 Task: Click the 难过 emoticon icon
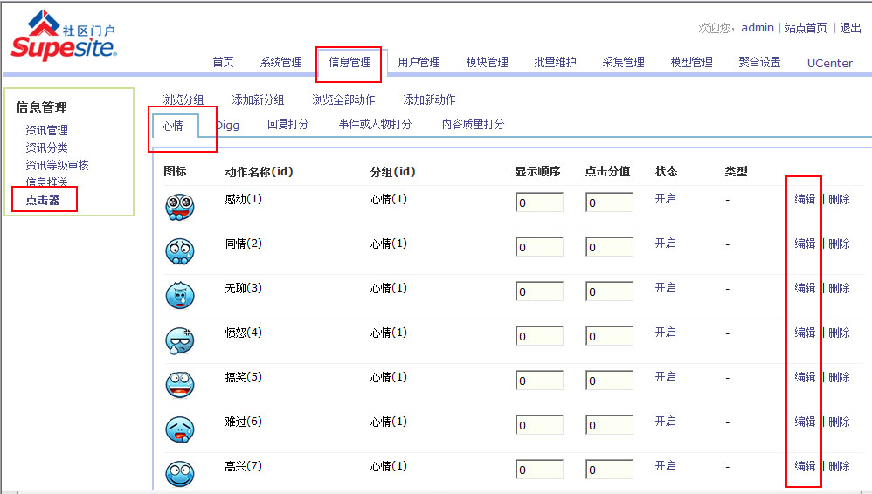click(x=180, y=429)
